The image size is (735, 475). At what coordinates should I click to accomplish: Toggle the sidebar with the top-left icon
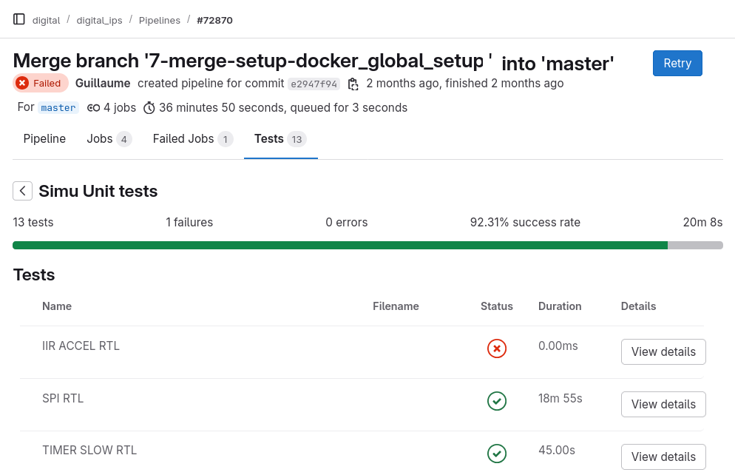[18, 19]
